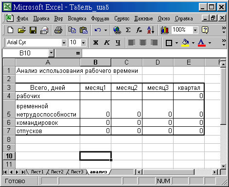Open the Fill Color dropdown arrow
This screenshot has width=229, height=187.
[193, 43]
